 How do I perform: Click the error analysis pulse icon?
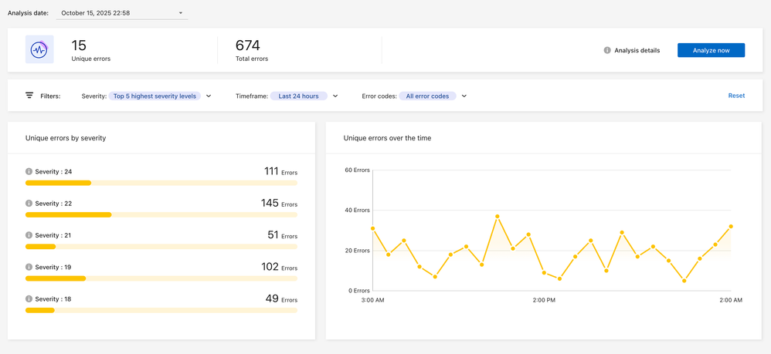pos(39,50)
